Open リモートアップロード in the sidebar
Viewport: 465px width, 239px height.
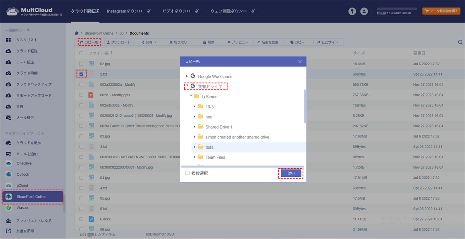33,95
